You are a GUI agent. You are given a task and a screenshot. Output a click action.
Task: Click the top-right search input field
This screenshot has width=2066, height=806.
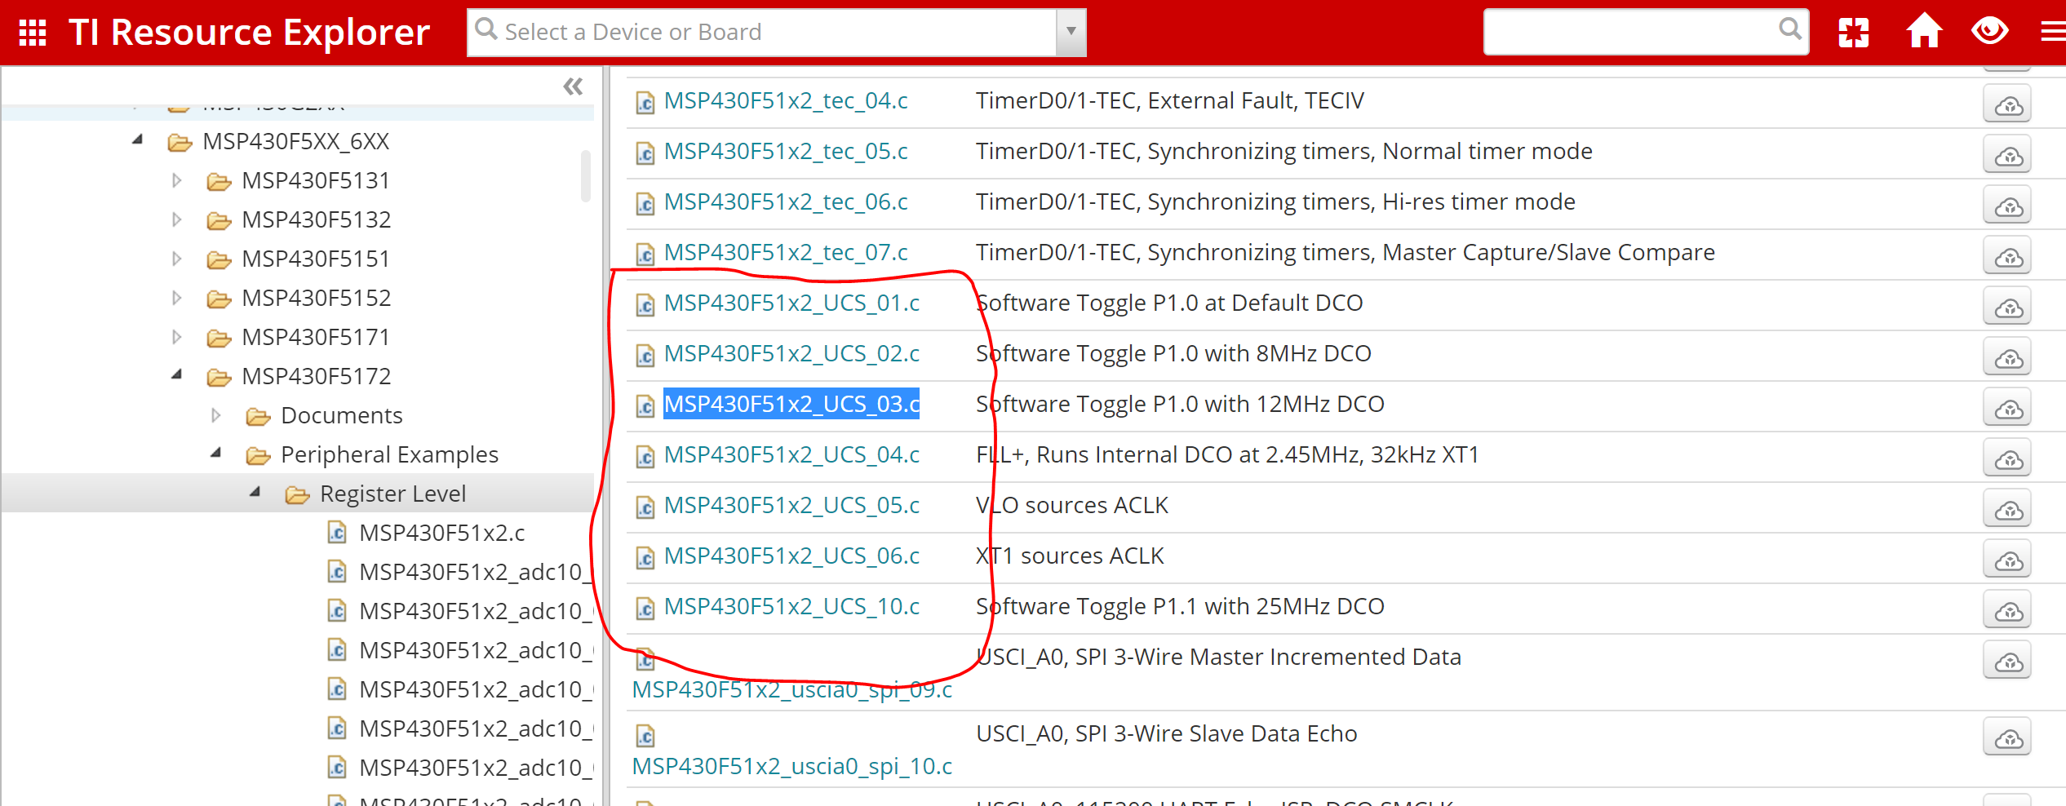pos(1640,31)
